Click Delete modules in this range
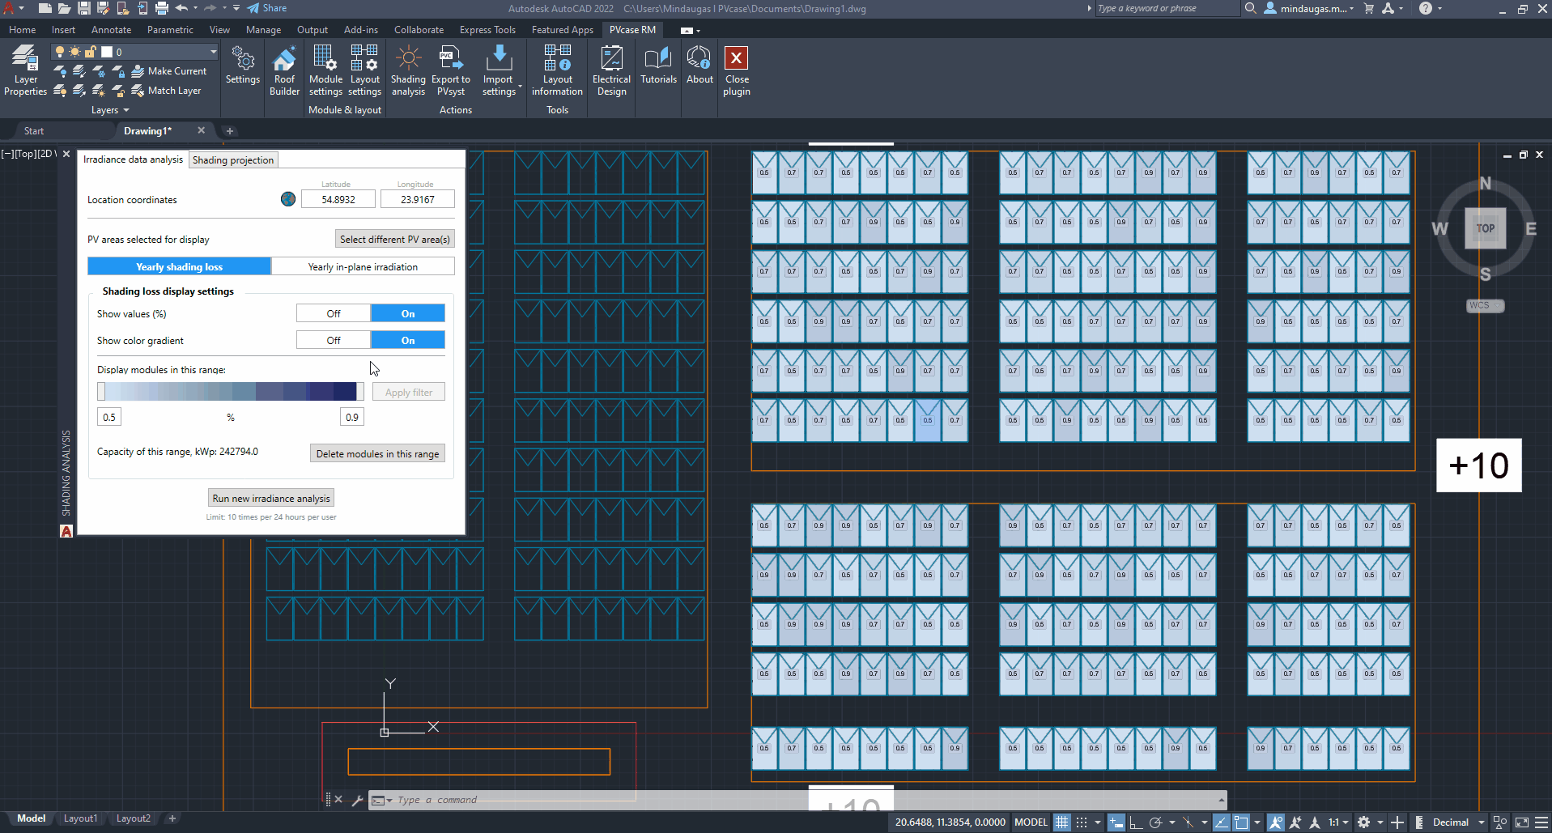The width and height of the screenshot is (1552, 833). tap(377, 453)
